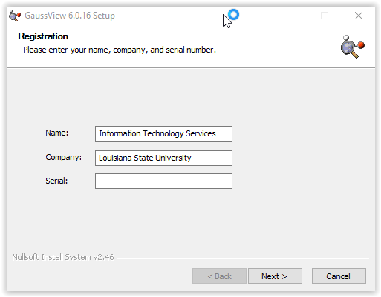Click the Company input field
This screenshot has width=381, height=297.
coord(163,158)
